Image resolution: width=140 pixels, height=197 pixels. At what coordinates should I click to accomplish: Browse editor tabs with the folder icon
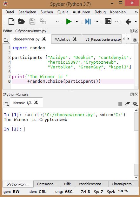click(6, 40)
